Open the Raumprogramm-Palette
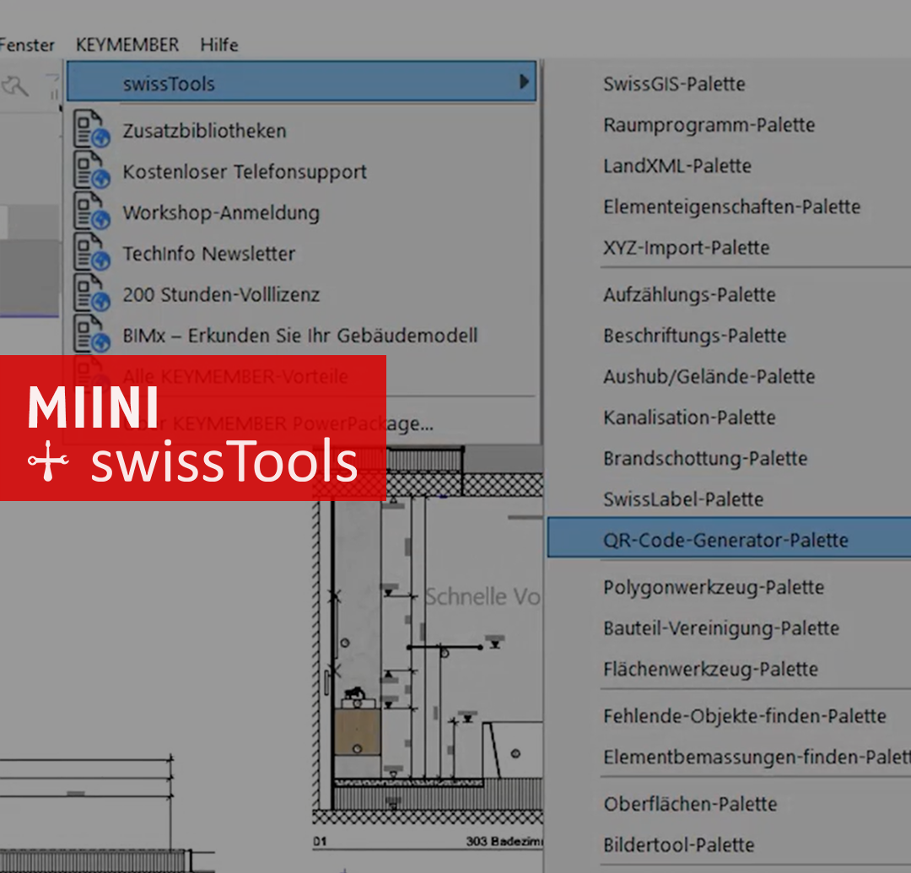 [709, 125]
